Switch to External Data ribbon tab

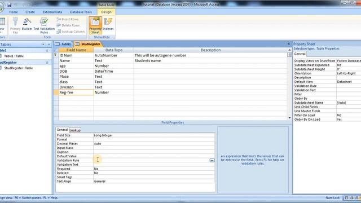coord(52,12)
